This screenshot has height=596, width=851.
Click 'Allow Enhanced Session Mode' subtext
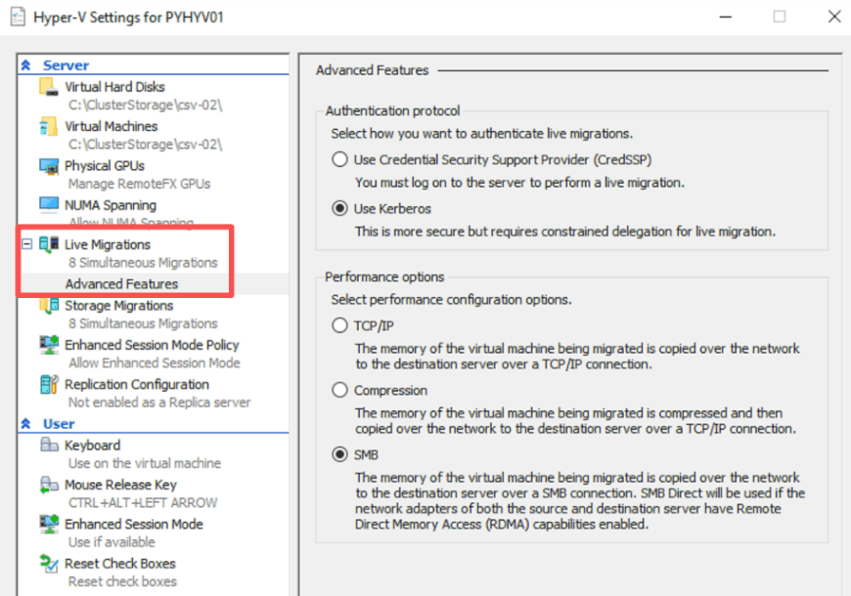tap(155, 362)
